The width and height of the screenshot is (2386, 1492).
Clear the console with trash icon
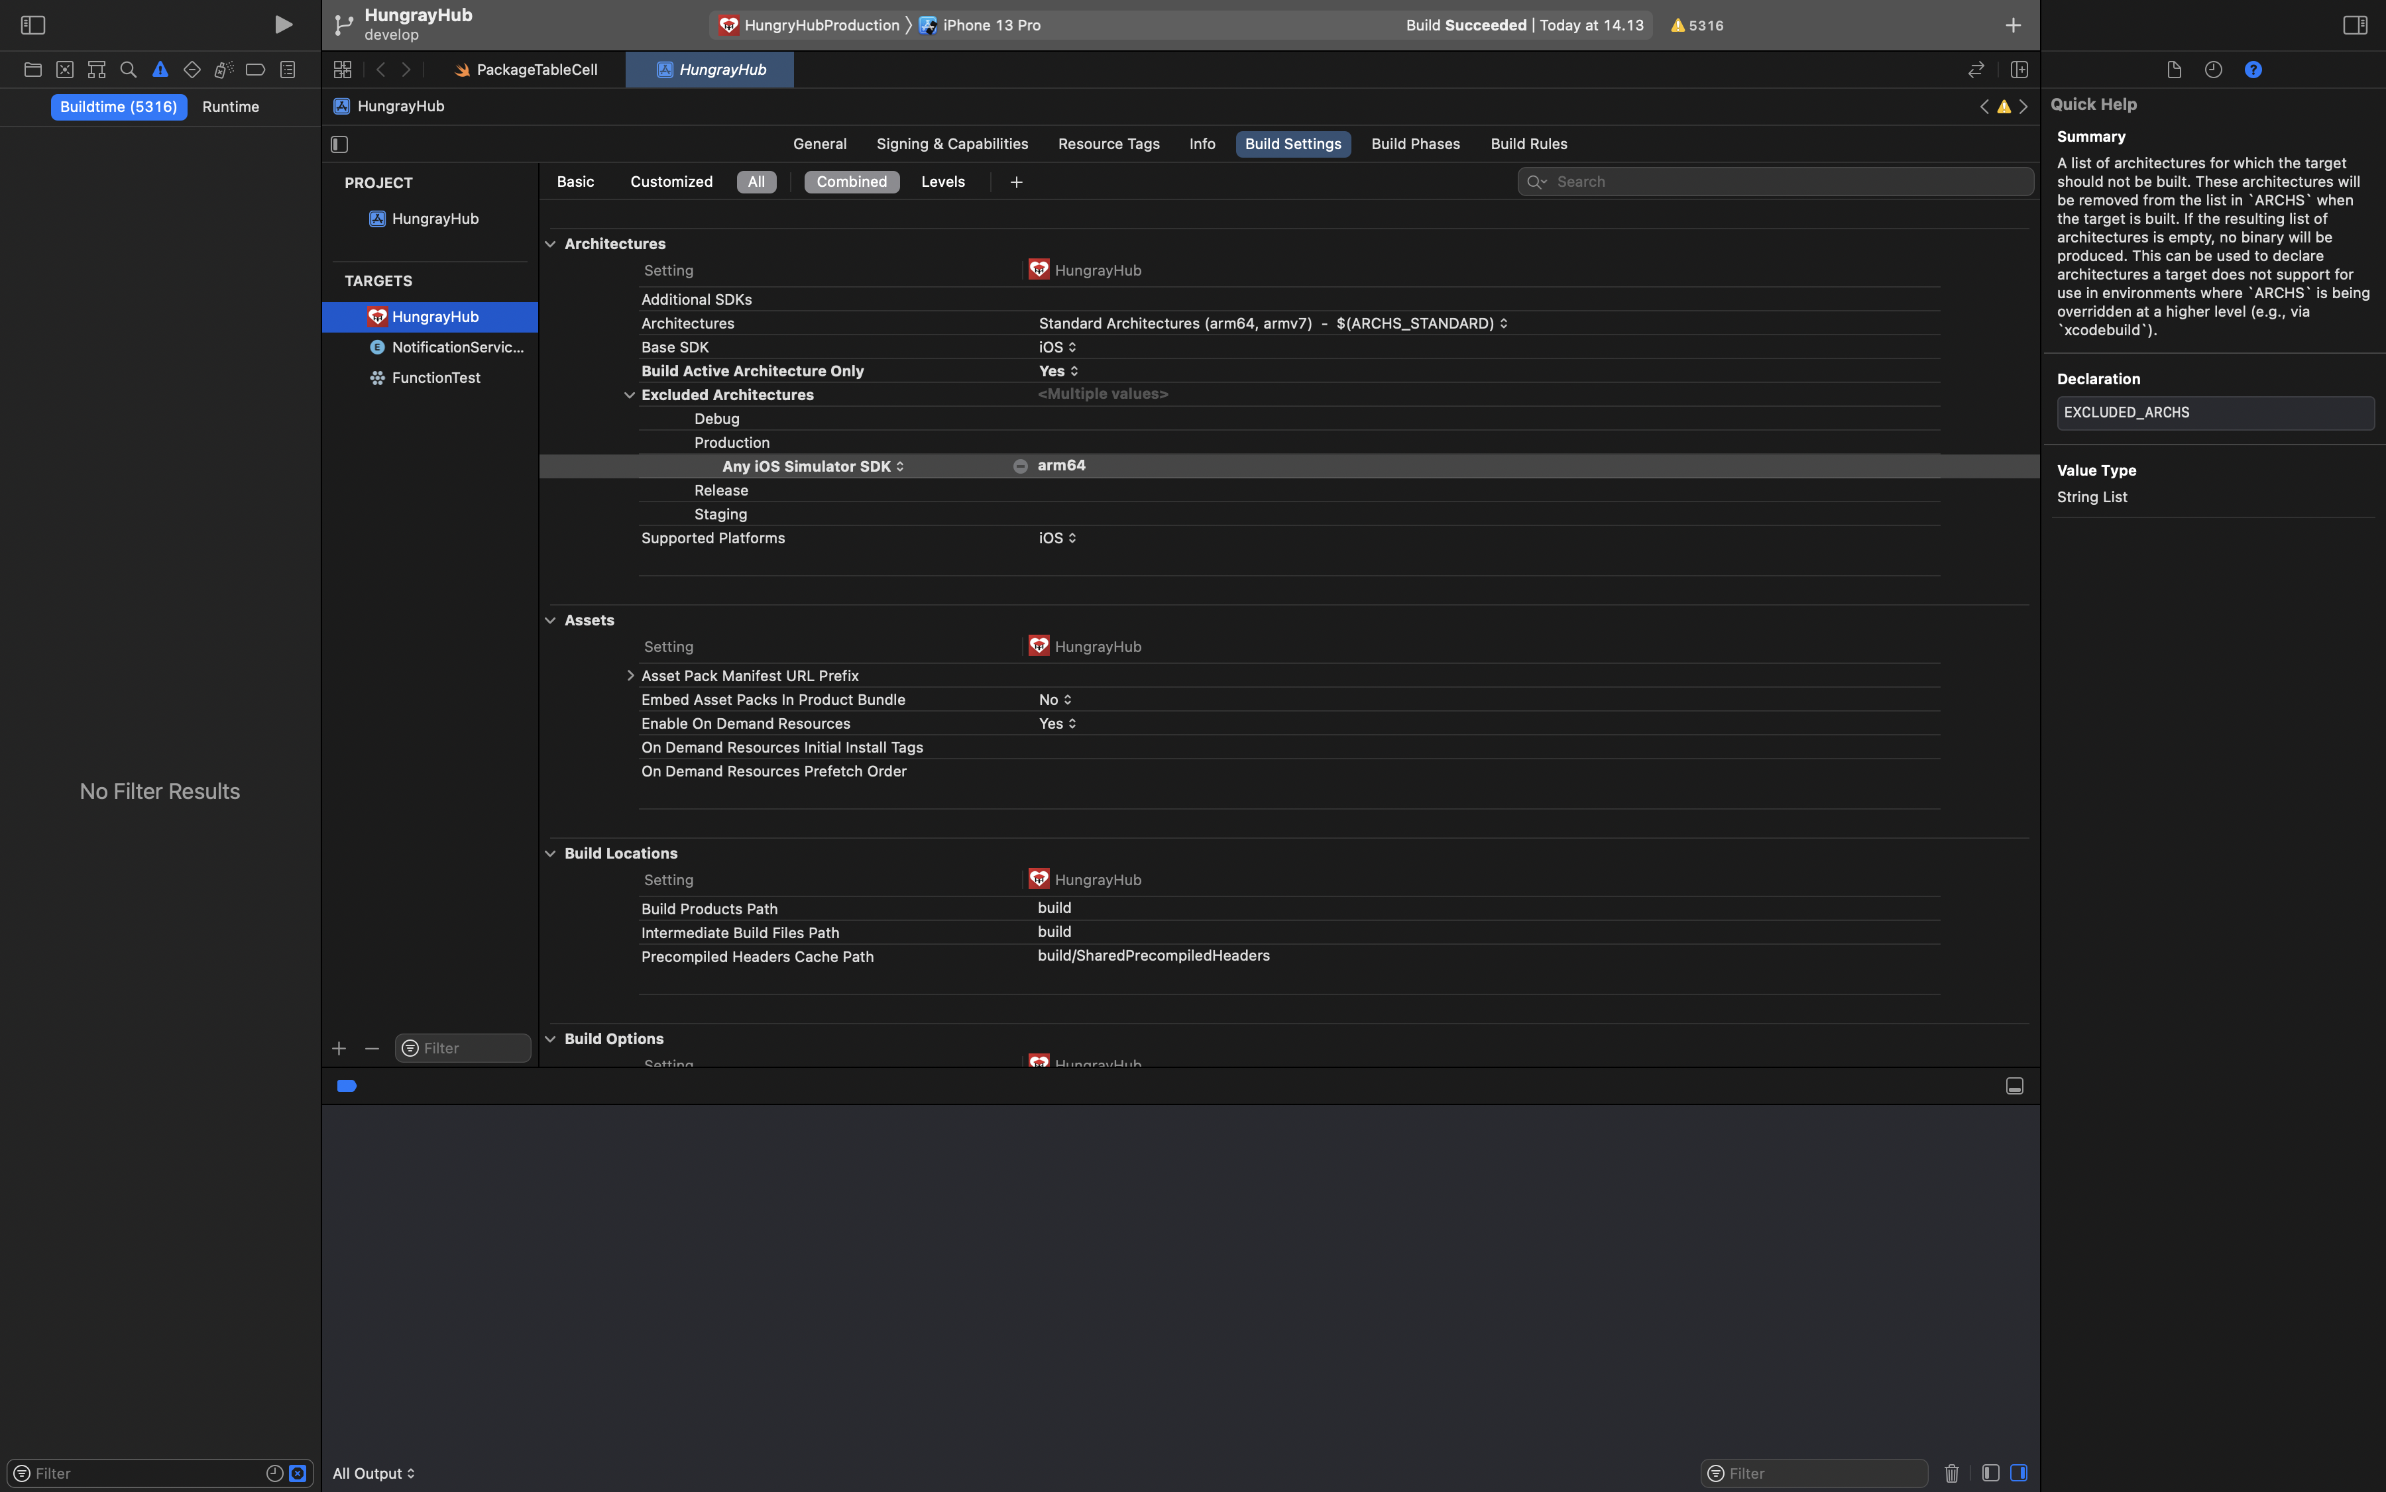pos(1952,1473)
